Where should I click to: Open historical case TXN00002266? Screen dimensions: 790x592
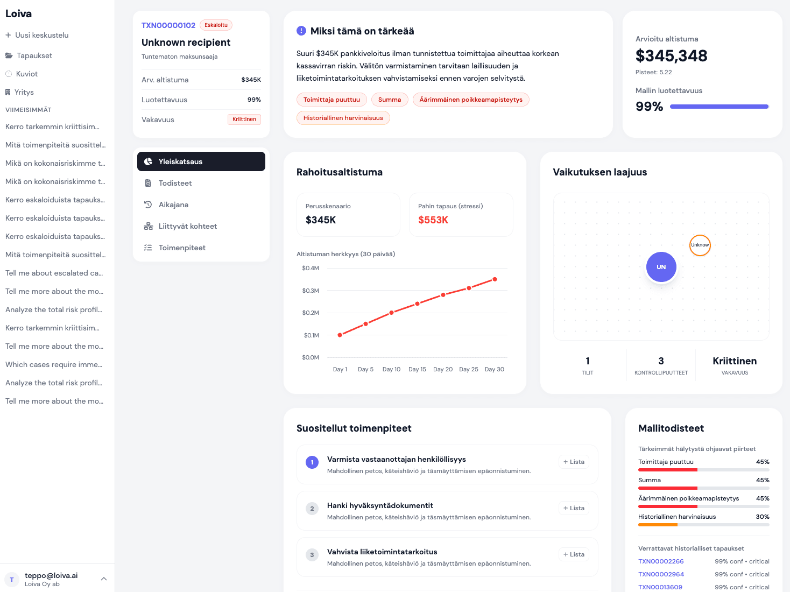coord(661,561)
